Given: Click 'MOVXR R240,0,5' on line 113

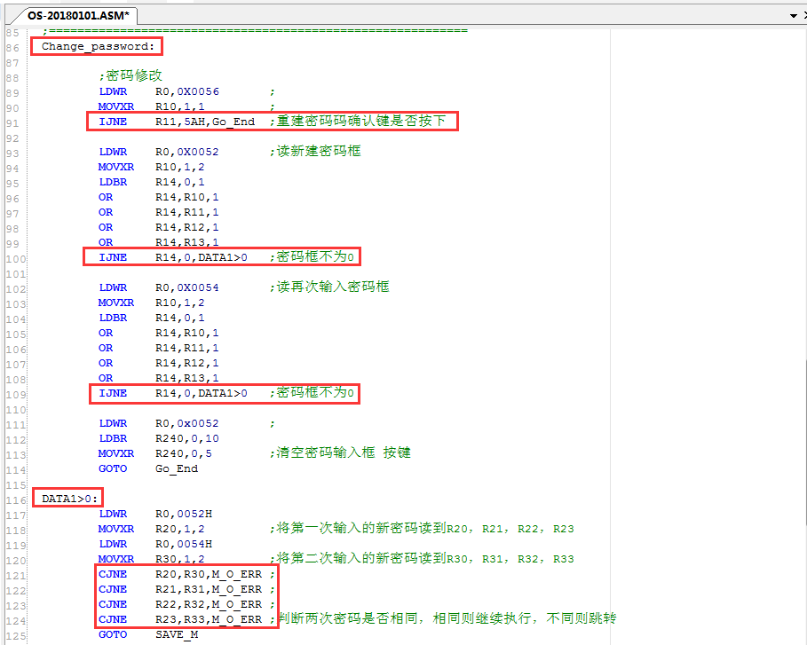Looking at the screenshot, I should pos(155,453).
